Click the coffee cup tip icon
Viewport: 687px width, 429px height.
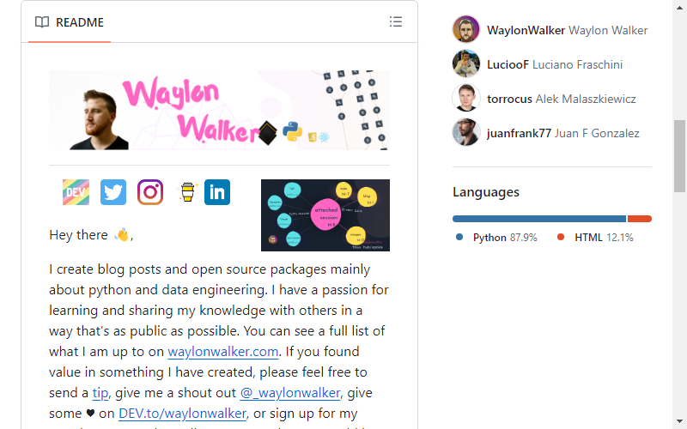click(187, 192)
